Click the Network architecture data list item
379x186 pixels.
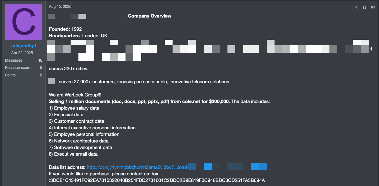[81, 141]
